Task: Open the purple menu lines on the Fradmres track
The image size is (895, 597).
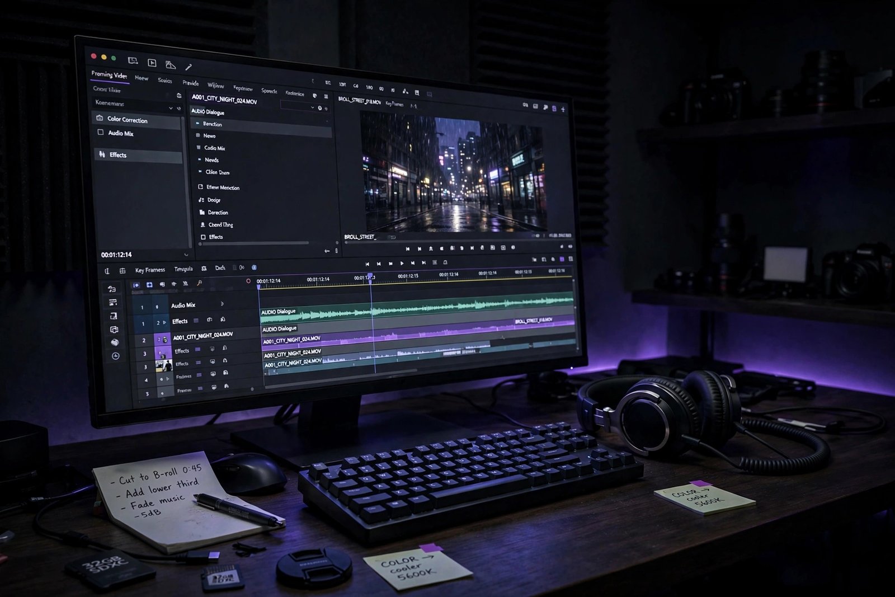Action: point(199,375)
